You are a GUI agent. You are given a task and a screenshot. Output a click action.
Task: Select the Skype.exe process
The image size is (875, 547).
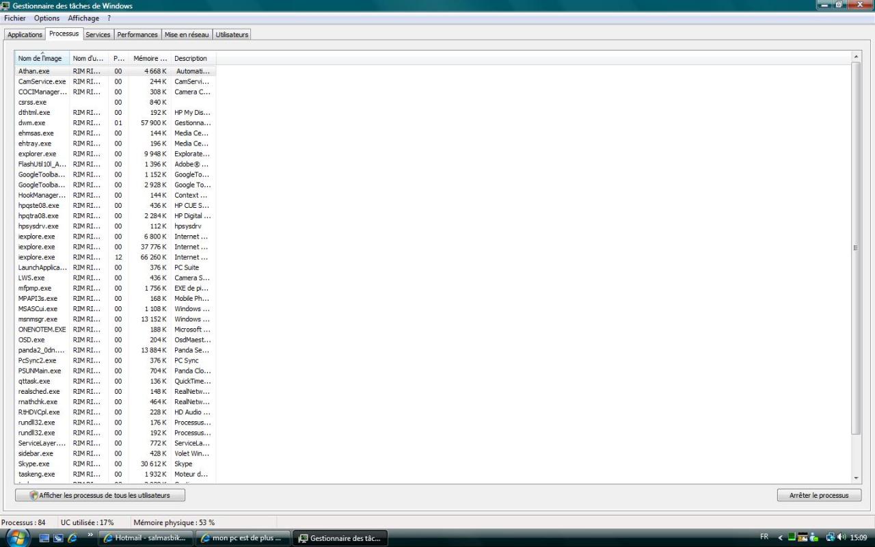click(115, 464)
